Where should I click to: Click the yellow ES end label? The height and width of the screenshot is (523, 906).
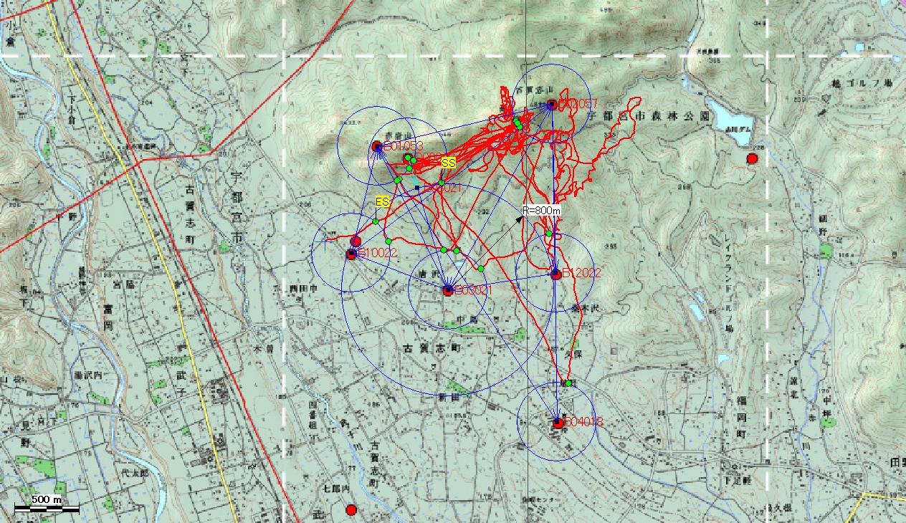[382, 202]
